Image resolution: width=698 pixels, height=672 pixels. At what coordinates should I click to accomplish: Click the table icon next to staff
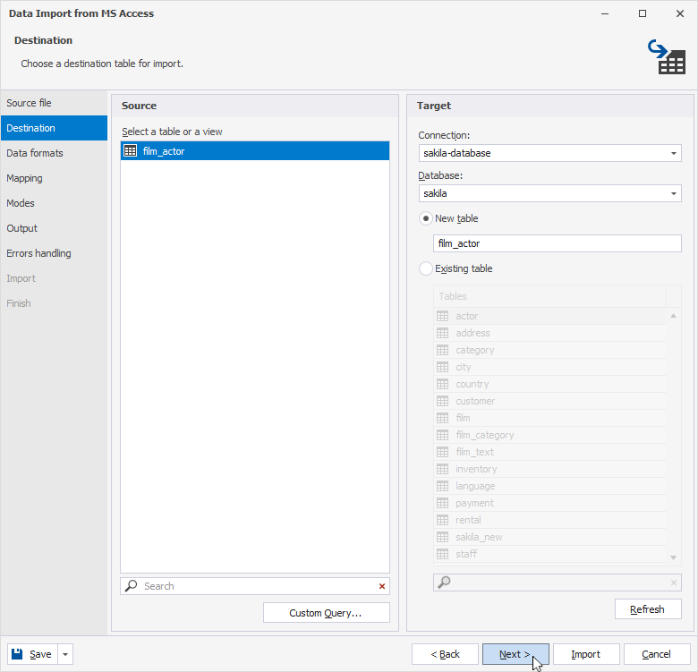[x=442, y=554]
